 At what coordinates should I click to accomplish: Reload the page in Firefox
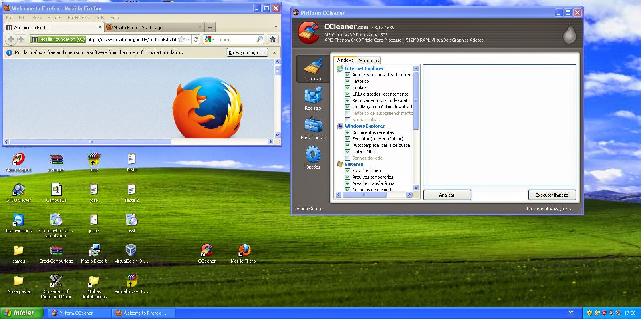coord(196,39)
